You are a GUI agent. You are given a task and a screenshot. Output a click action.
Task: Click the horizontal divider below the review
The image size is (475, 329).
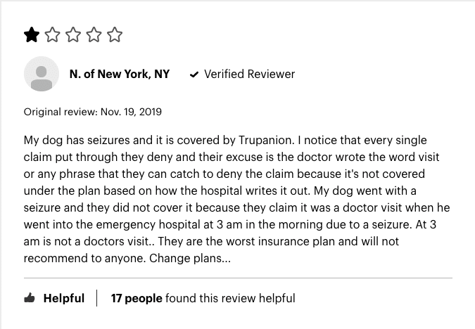tap(238, 278)
